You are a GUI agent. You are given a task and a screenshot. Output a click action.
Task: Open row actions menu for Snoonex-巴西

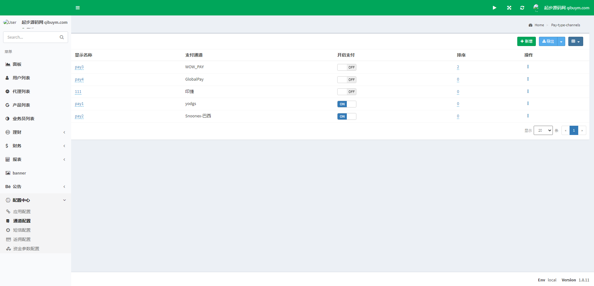pos(528,116)
